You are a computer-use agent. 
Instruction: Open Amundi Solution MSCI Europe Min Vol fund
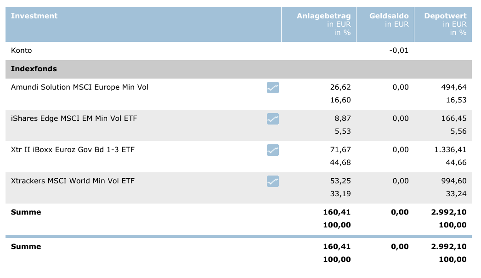[79, 87]
